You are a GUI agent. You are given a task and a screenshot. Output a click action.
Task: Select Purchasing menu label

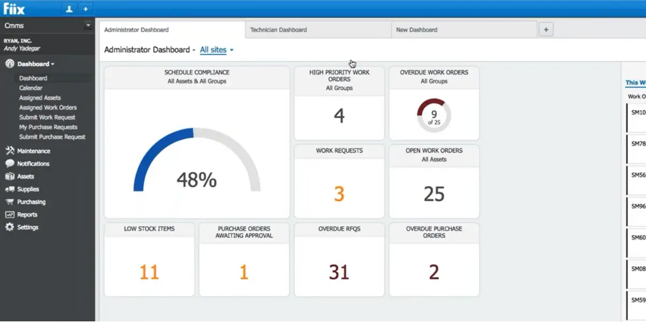(x=31, y=202)
